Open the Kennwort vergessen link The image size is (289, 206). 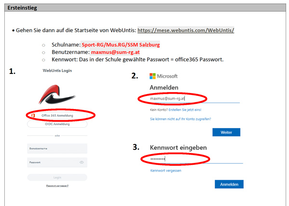(166, 170)
